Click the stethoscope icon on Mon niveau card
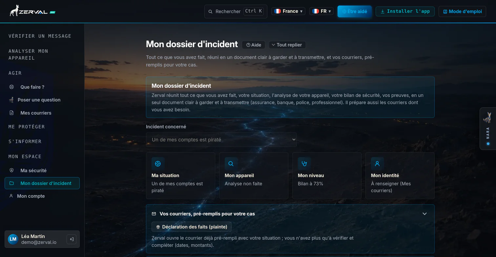The width and height of the screenshot is (496, 257). [304, 164]
